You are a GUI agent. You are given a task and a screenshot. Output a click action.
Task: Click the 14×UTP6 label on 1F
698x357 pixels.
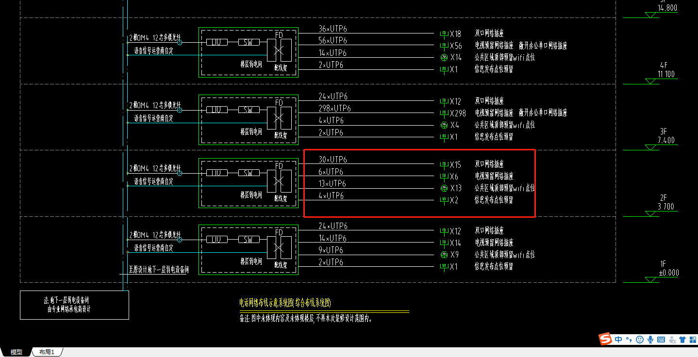[x=332, y=238]
